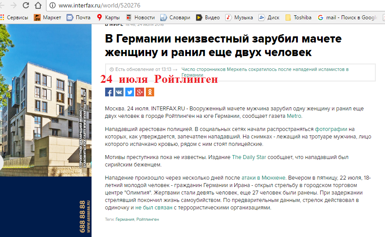Screen dimensions: 385x237
Task: Select the Ройтлинген tag
Action: 148,219
